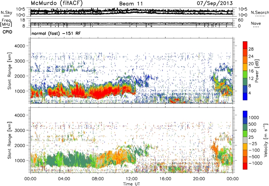Viewport: 269px width, 186px height.
Task: Click the CPID label
Action: [7, 32]
